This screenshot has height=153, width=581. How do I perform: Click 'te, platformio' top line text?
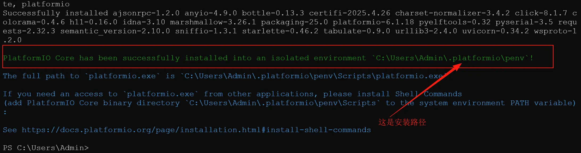click(36, 4)
